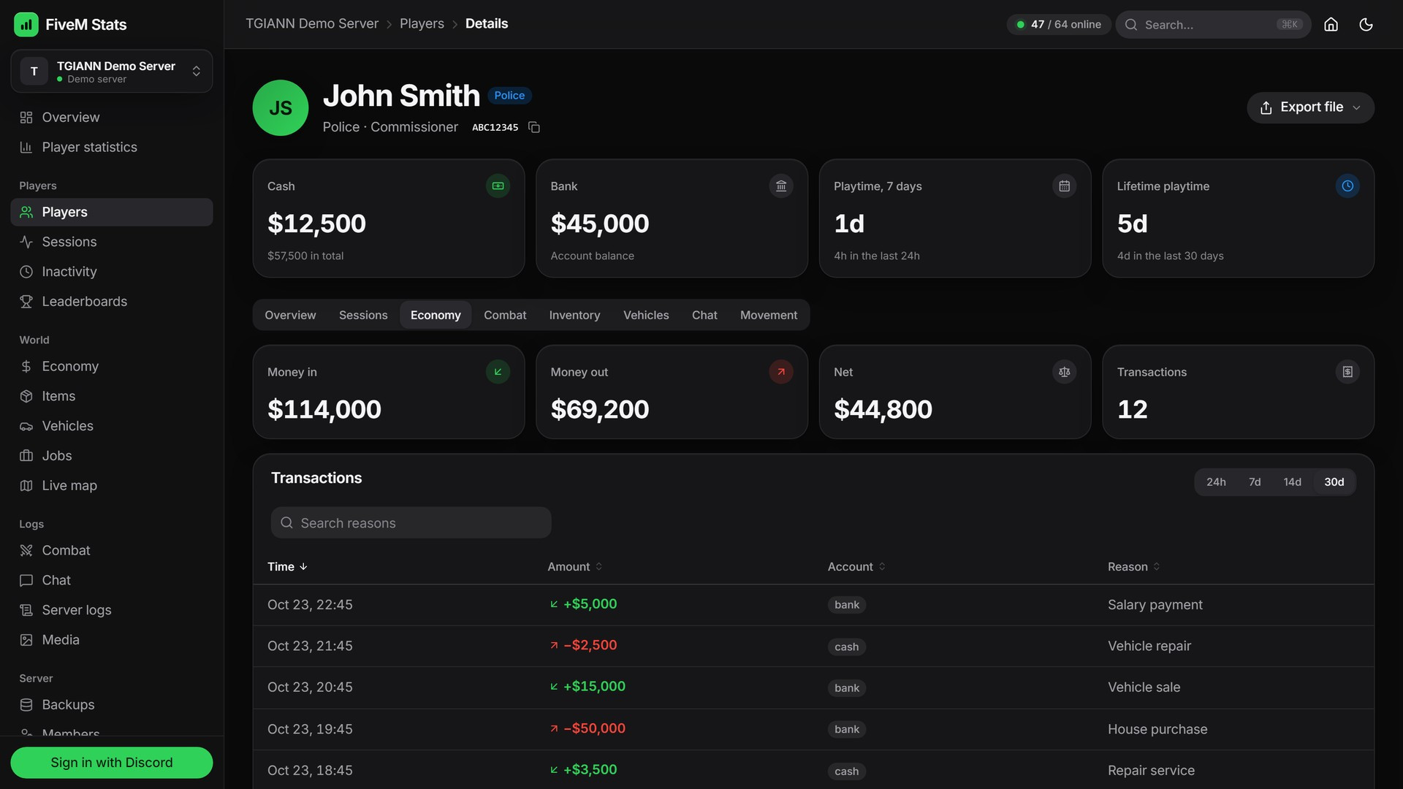The width and height of the screenshot is (1403, 789).
Task: Click the home icon in top bar
Action: pos(1331,24)
